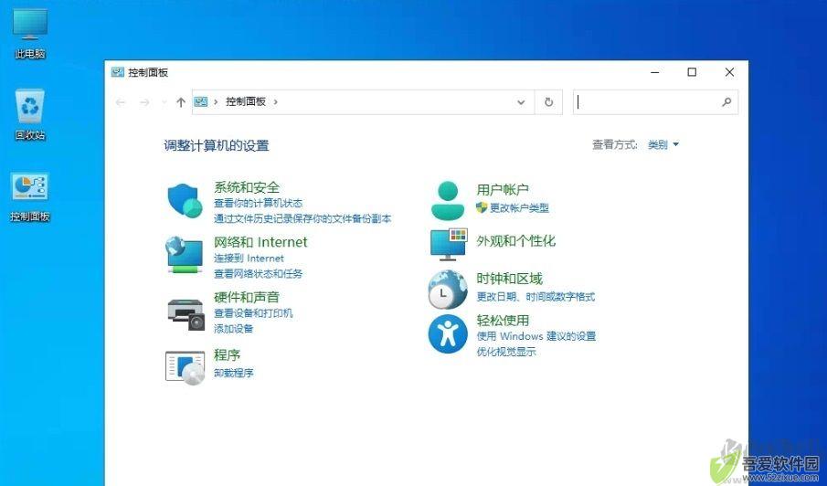The height and width of the screenshot is (486, 827).
Task: Open 更改日期、时间或数字格式 link
Action: pyautogui.click(x=535, y=297)
